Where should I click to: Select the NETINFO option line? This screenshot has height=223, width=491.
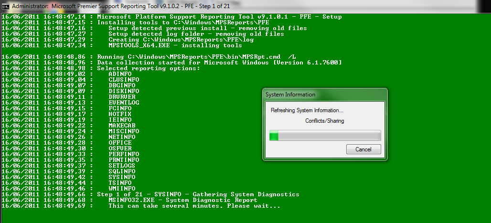68,137
